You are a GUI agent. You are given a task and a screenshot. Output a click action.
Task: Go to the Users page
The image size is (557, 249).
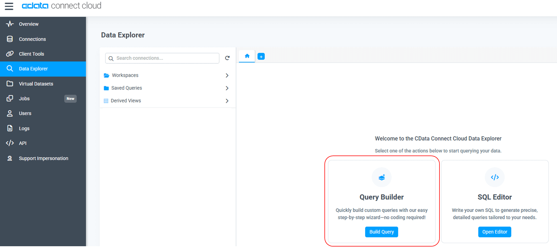click(x=43, y=113)
